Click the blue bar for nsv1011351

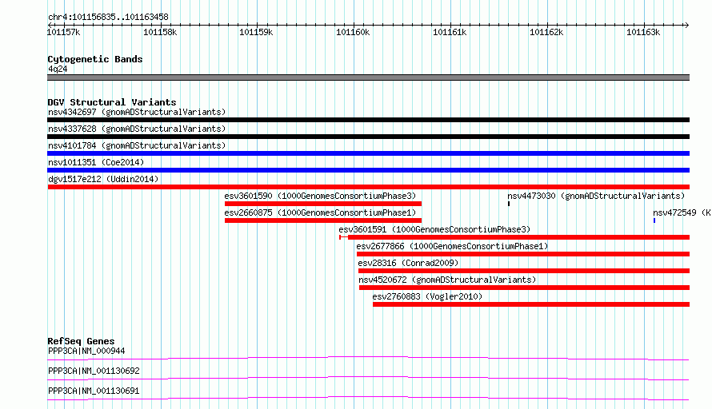(x=368, y=170)
